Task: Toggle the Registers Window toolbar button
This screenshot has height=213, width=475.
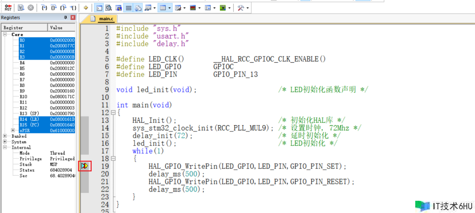Action: 128,7
